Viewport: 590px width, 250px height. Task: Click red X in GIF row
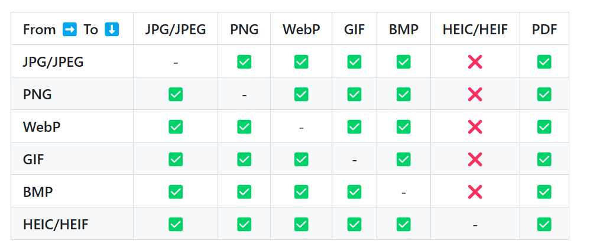tap(475, 159)
